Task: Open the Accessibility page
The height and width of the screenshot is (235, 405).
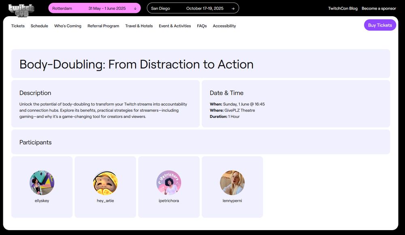Action: pyautogui.click(x=224, y=26)
